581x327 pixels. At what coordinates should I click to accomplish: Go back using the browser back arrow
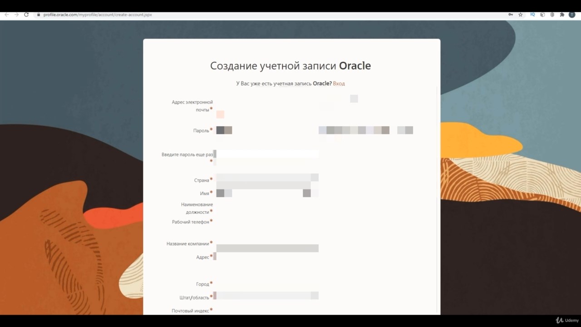click(x=6, y=15)
